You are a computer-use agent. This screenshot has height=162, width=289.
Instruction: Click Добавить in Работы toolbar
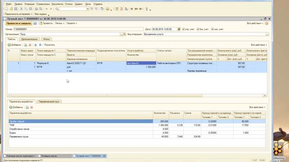pyautogui.click(x=14, y=45)
